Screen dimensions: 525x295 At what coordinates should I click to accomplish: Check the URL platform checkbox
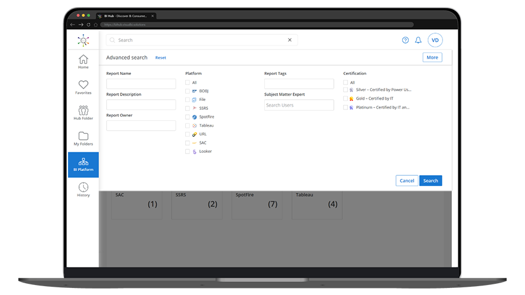[x=188, y=135]
